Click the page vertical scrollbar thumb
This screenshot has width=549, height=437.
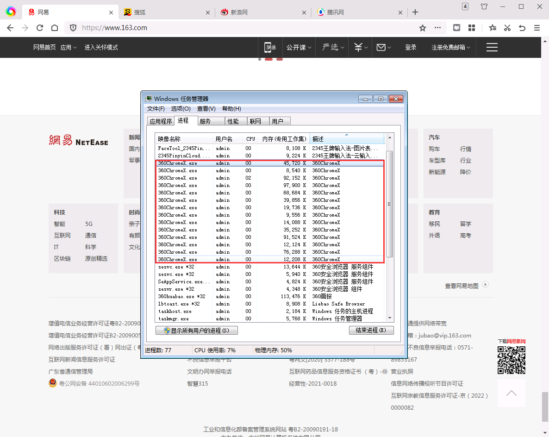click(x=545, y=407)
